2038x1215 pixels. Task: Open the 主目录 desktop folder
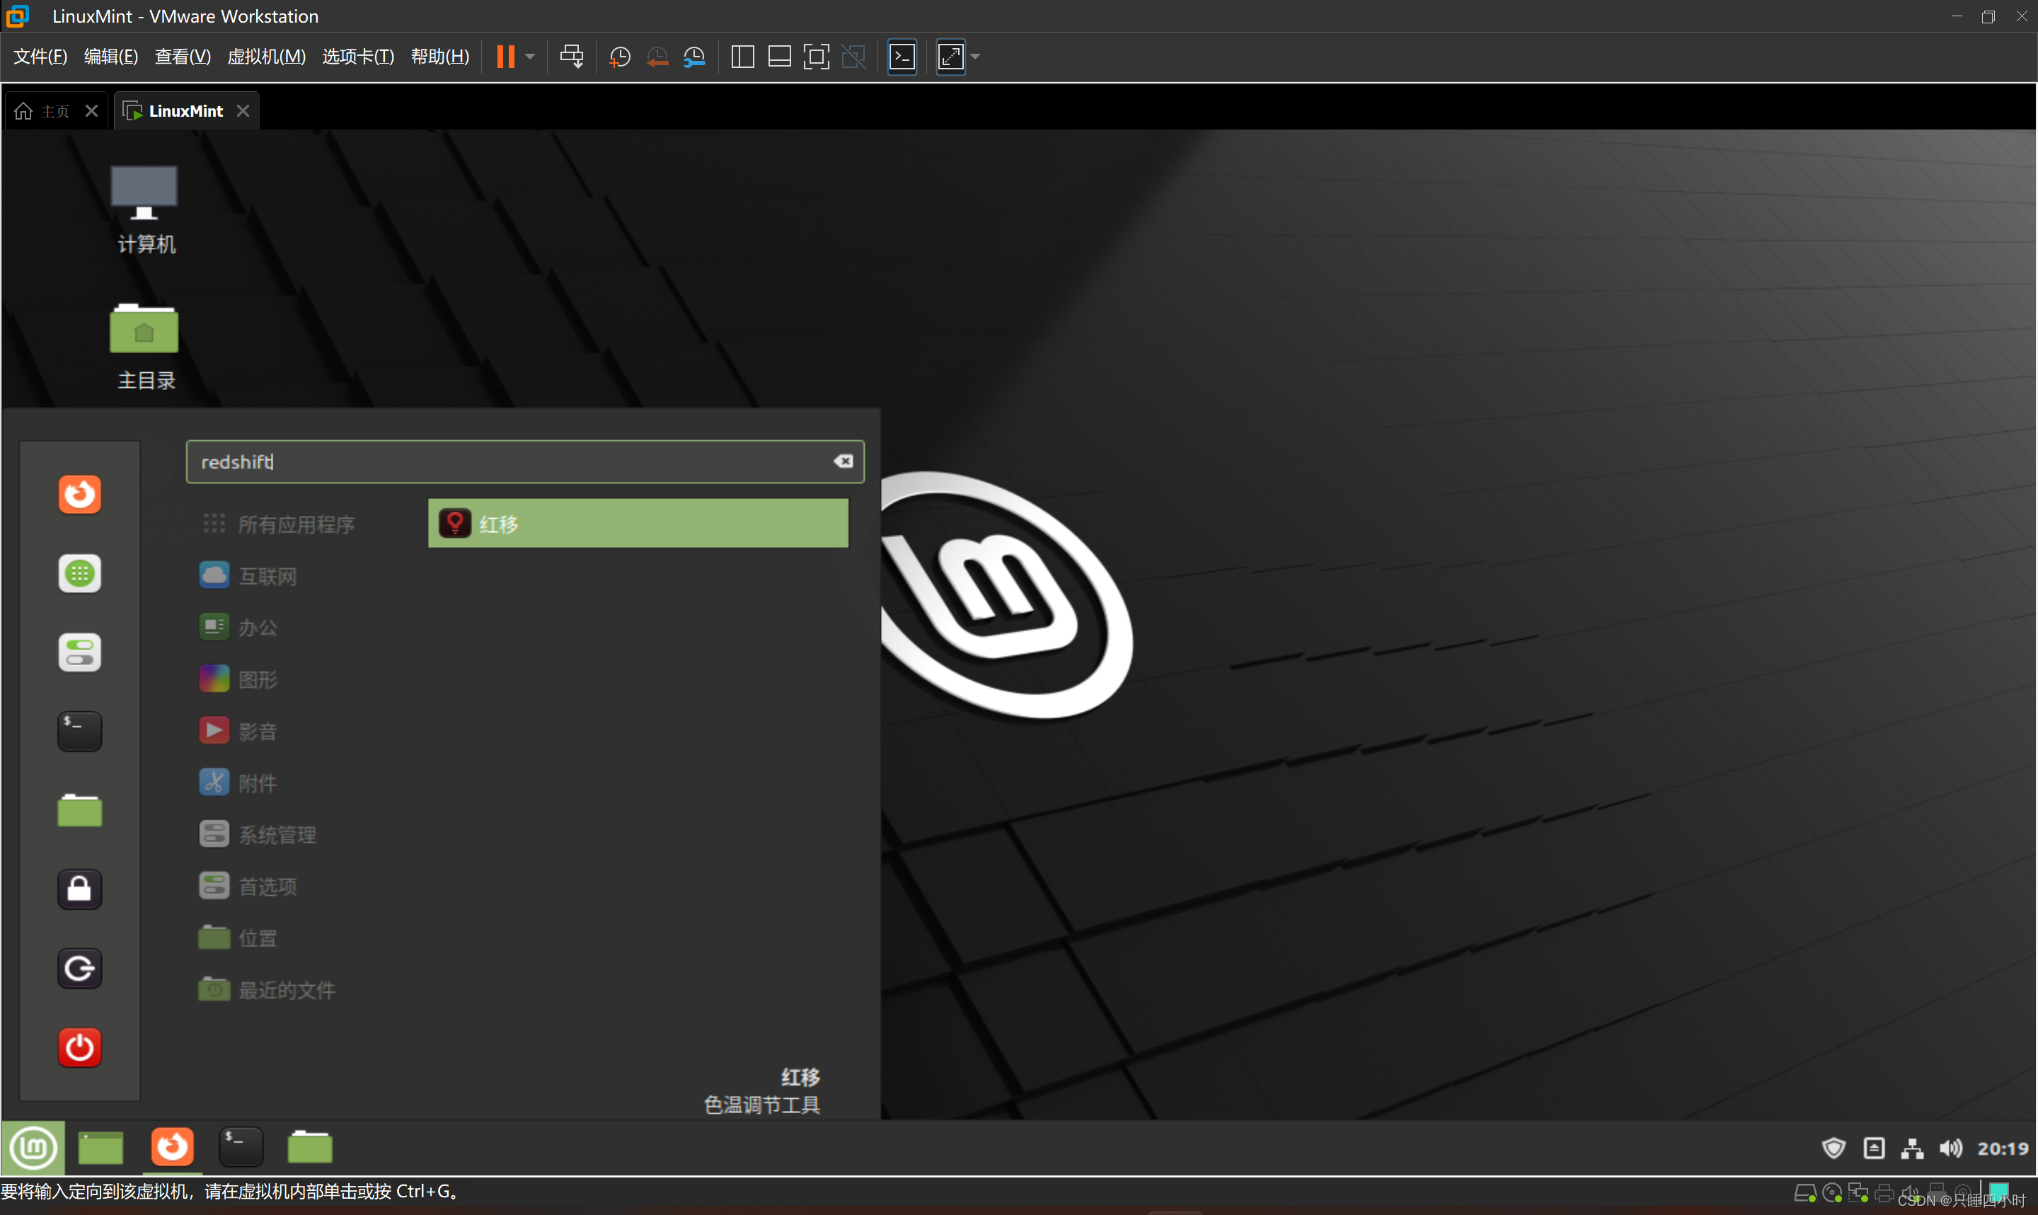pyautogui.click(x=145, y=347)
